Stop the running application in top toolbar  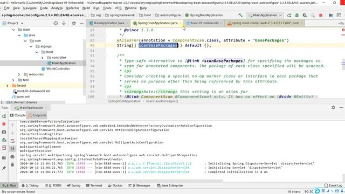point(321,15)
